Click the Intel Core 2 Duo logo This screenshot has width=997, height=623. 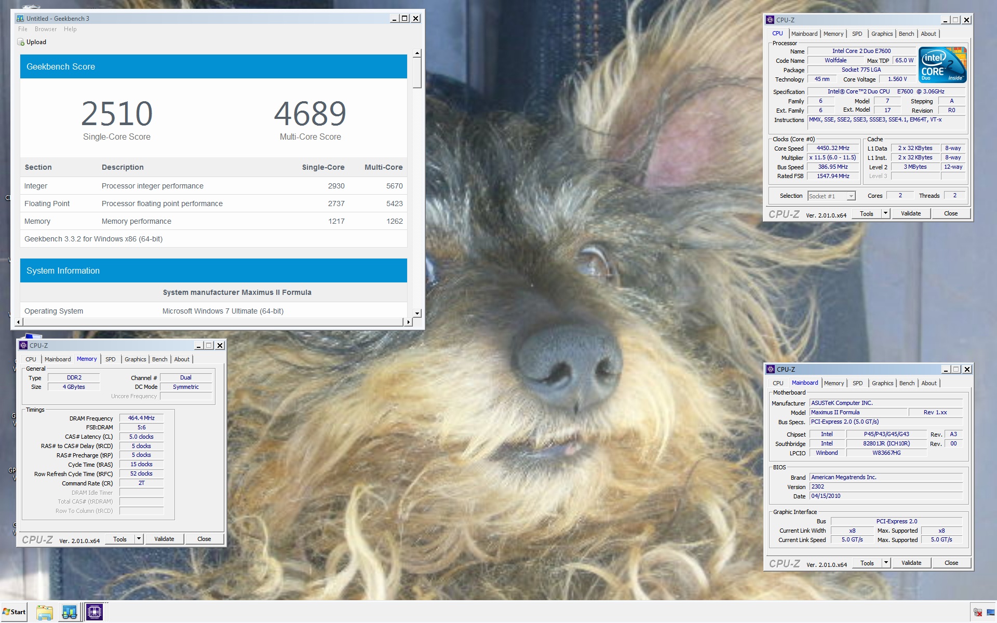coord(942,64)
